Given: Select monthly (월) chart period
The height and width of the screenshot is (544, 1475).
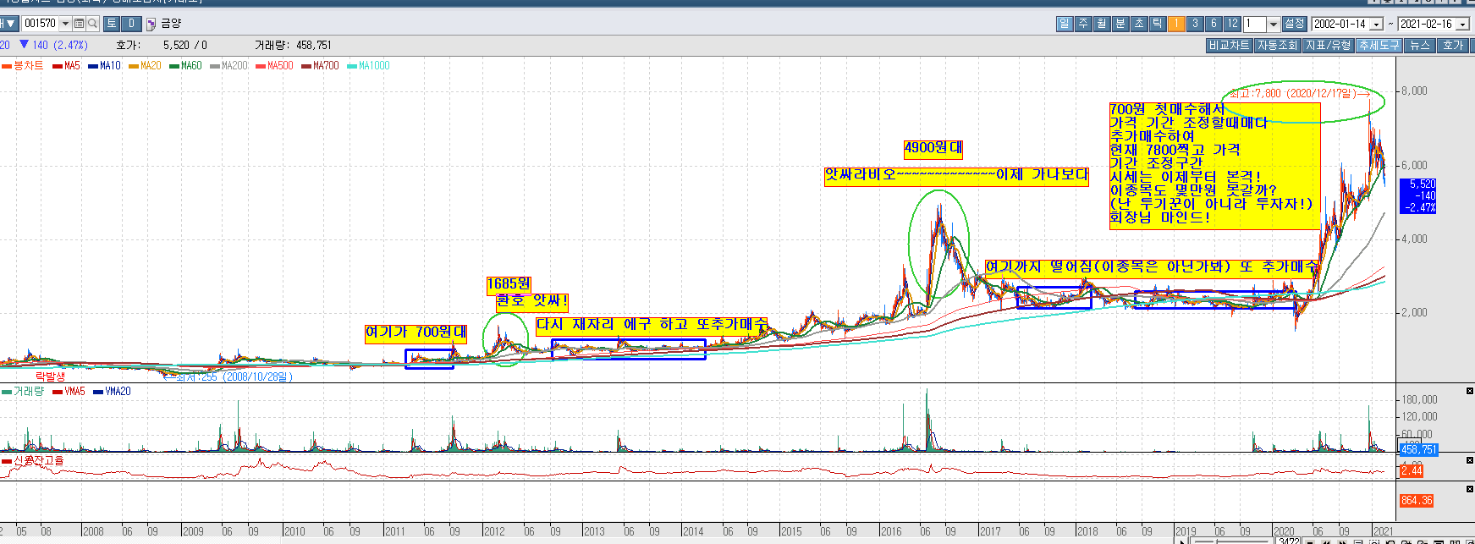Looking at the screenshot, I should pyautogui.click(x=1102, y=24).
